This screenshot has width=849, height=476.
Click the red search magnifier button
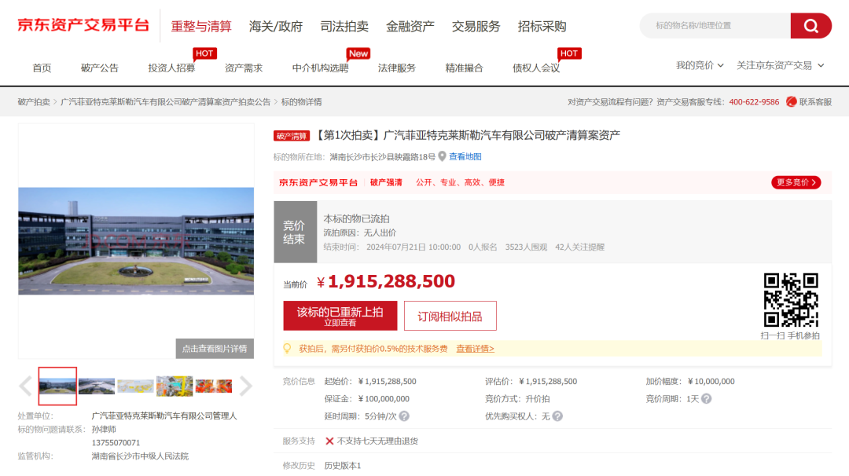point(810,25)
